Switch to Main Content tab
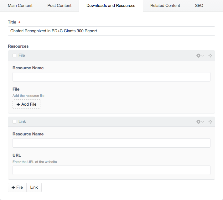The height and width of the screenshot is (200, 223). pos(20,6)
